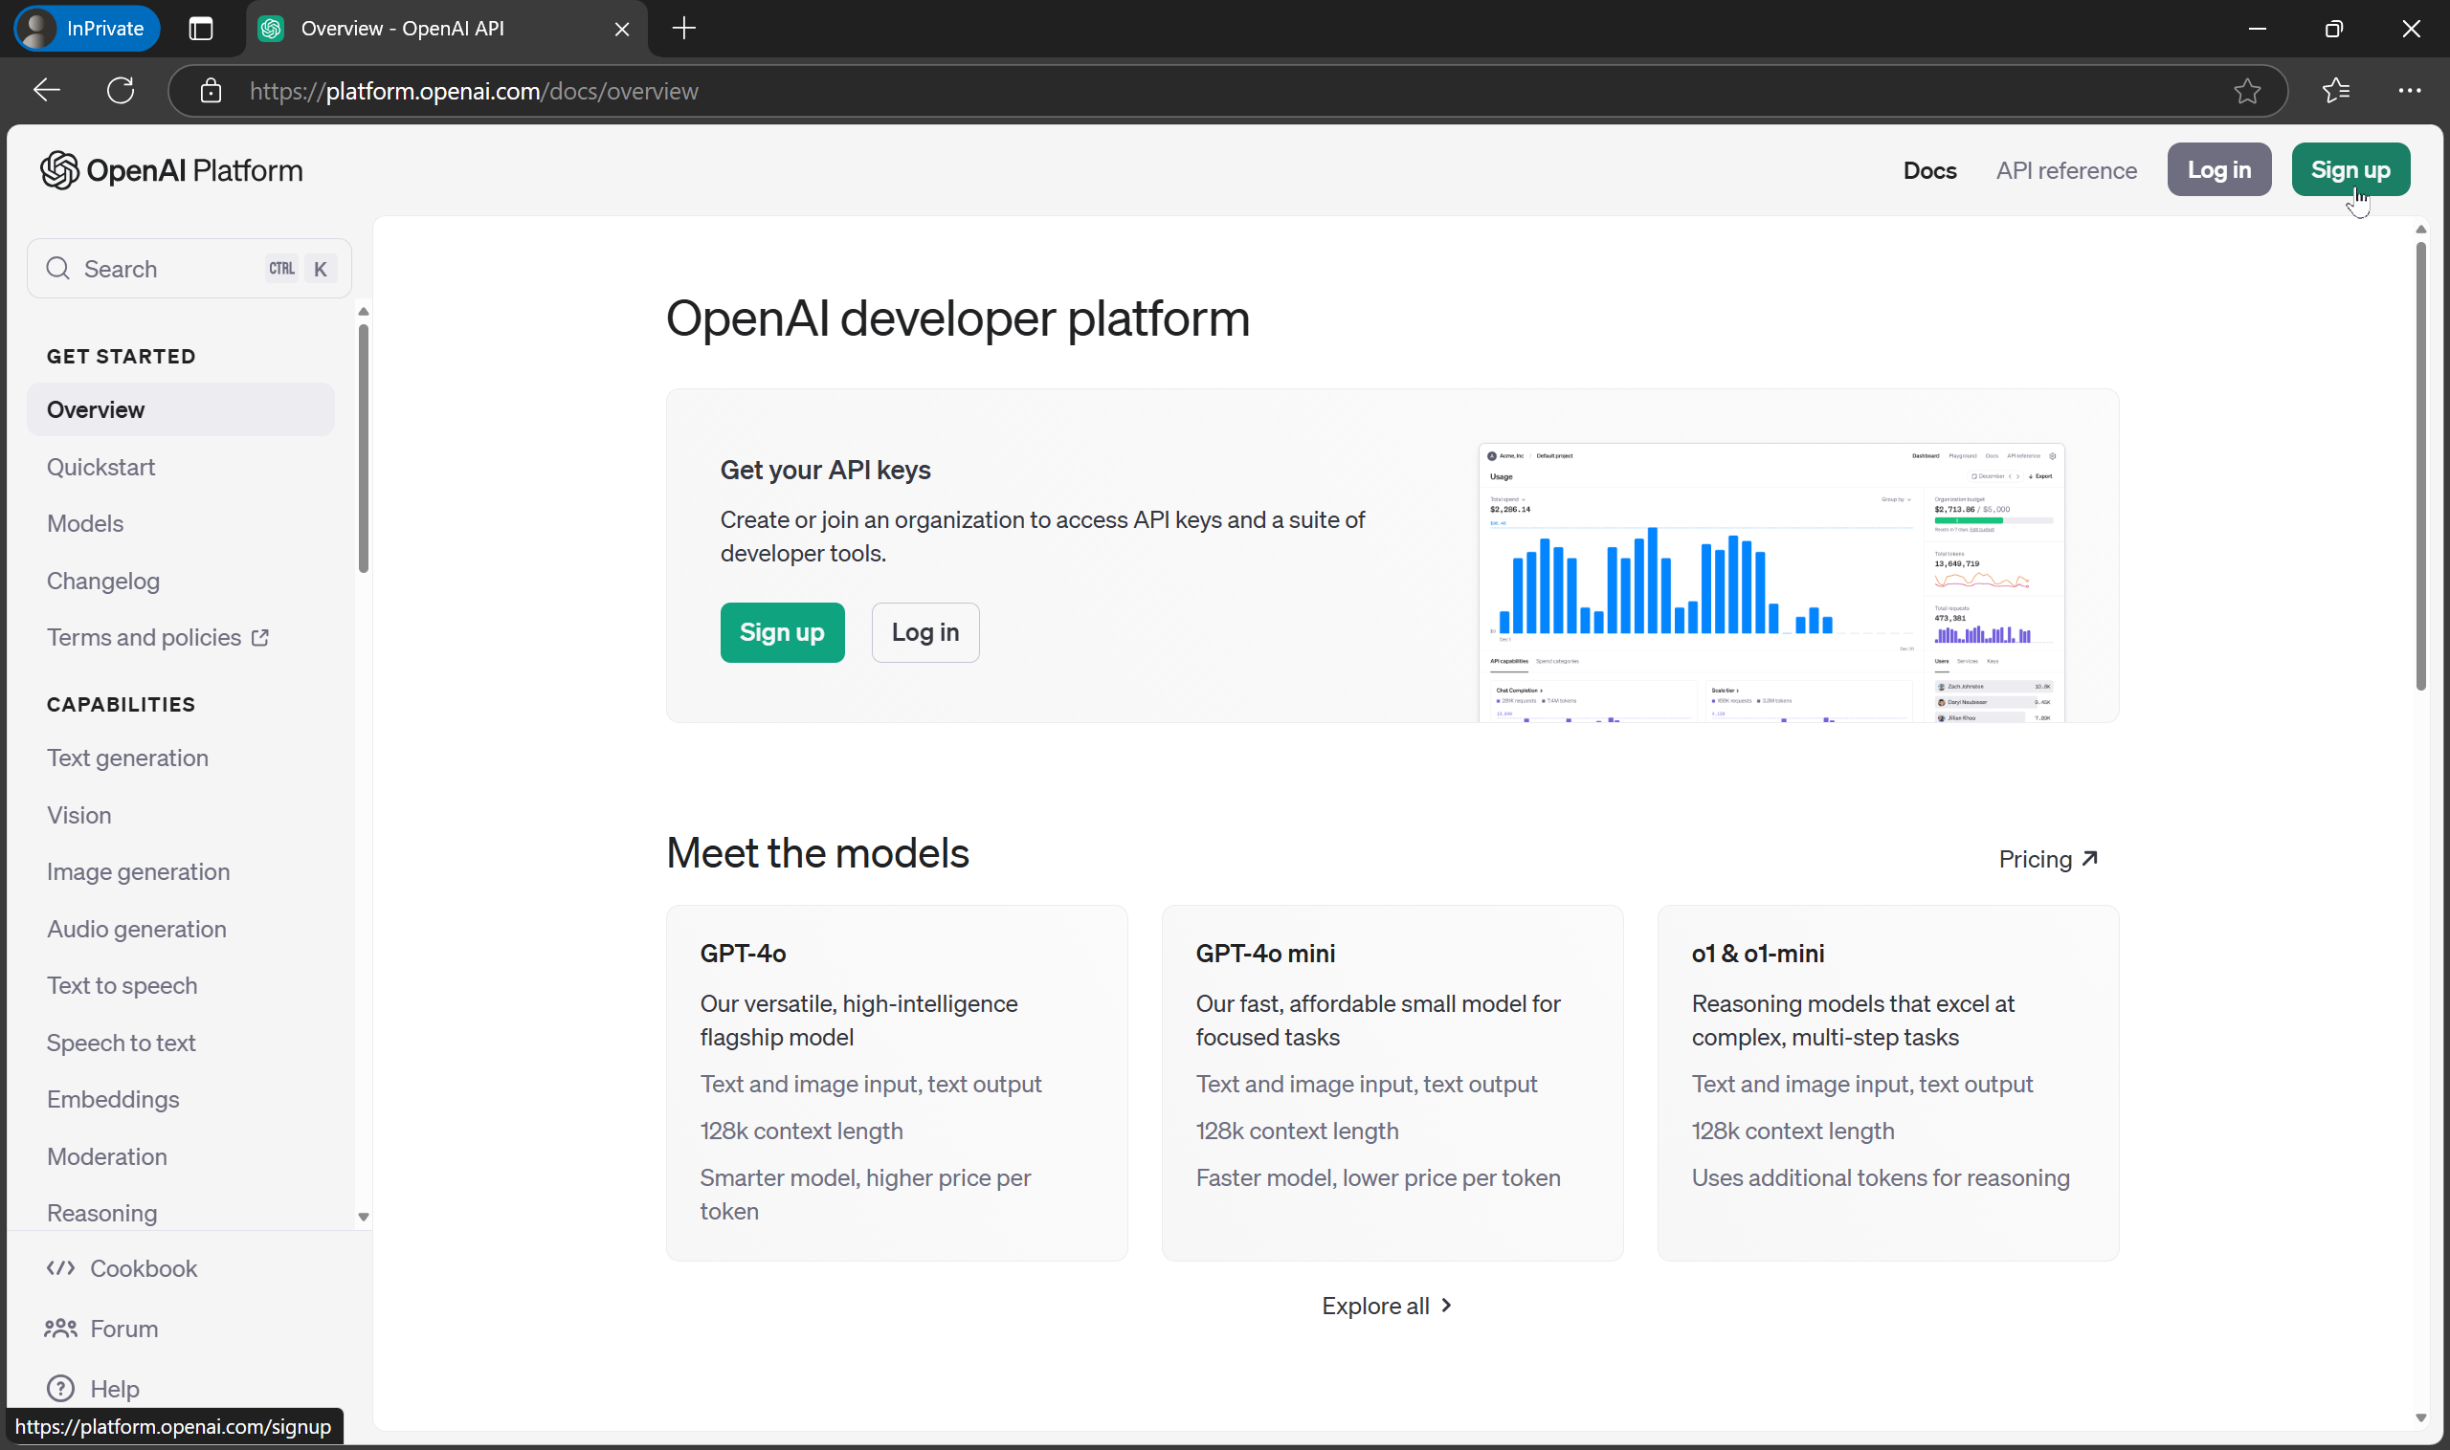Image resolution: width=2450 pixels, height=1450 pixels.
Task: Click the browser back arrow
Action: (x=46, y=90)
